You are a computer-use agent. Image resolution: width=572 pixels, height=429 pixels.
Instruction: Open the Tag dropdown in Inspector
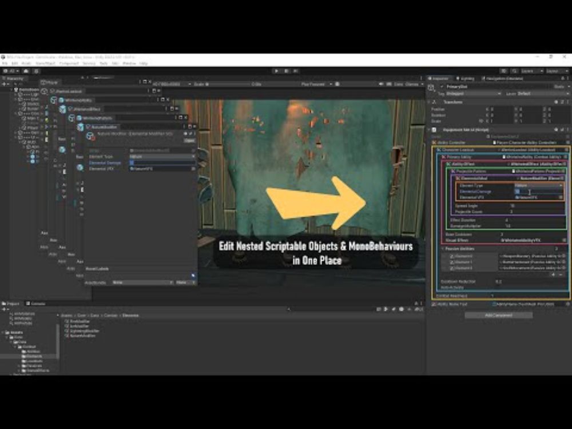coord(474,94)
